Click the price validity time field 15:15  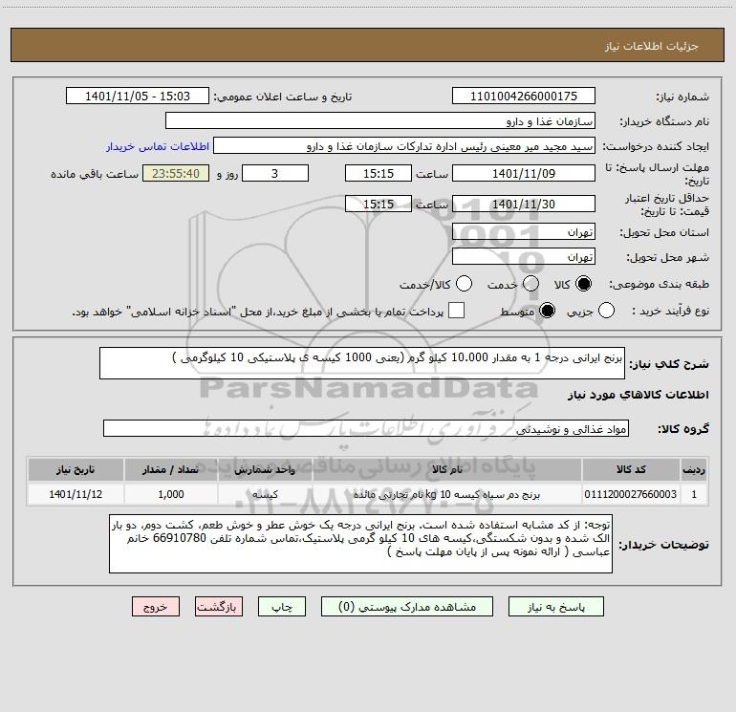tap(379, 204)
